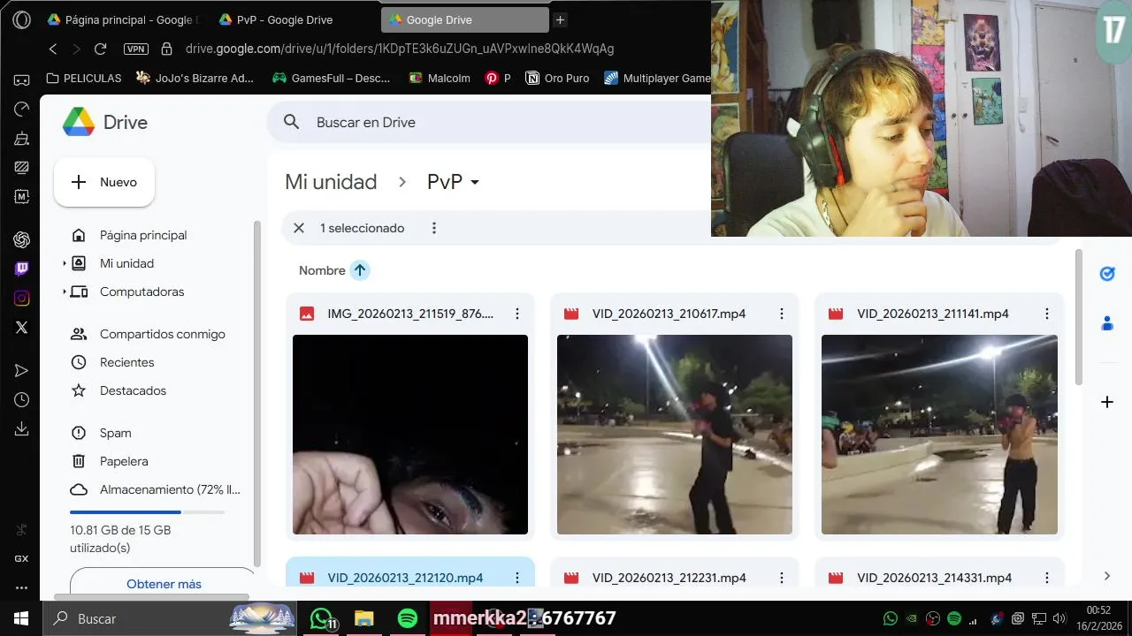Open Recientes in Drive sidebar
1132x636 pixels.
pyautogui.click(x=127, y=362)
